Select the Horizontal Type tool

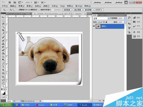[3, 67]
